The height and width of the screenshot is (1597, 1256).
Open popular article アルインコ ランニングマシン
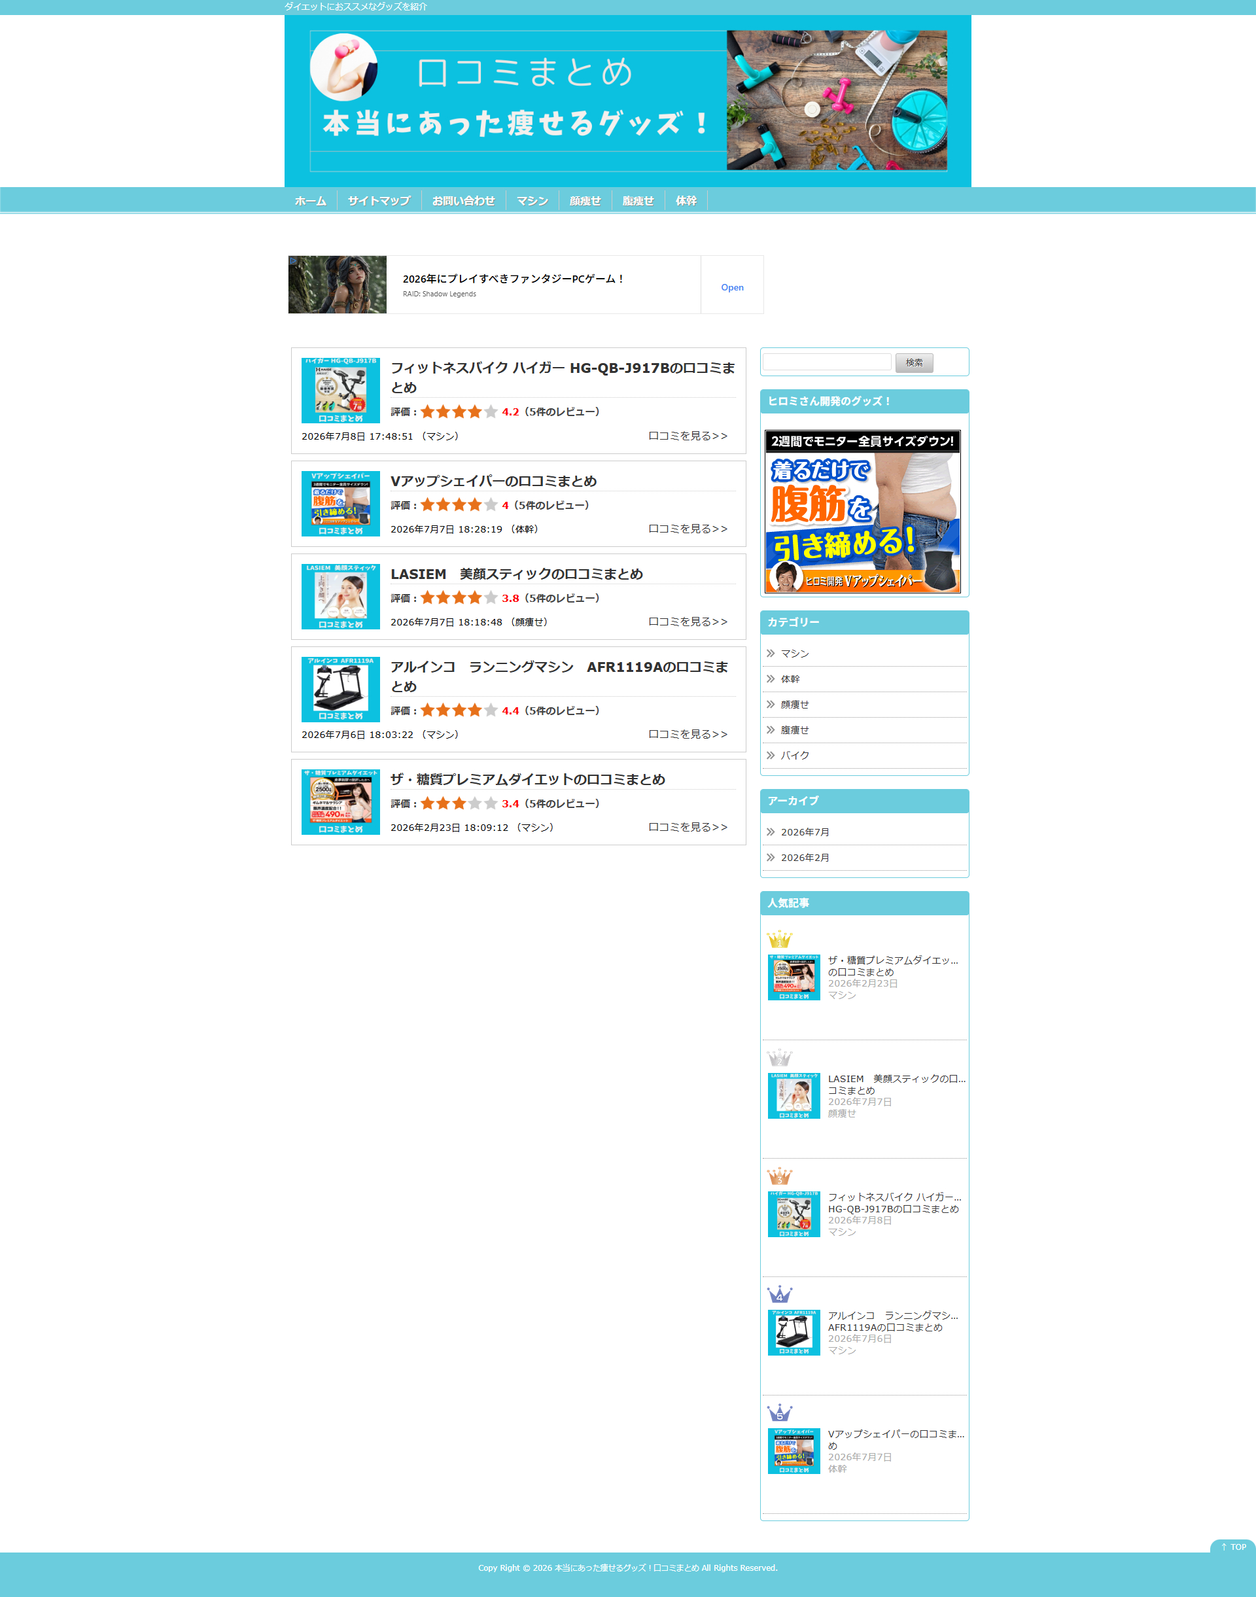coord(894,1322)
